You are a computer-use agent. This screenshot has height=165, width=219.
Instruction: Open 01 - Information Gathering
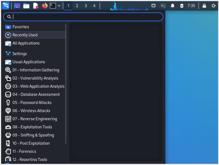tap(34, 70)
